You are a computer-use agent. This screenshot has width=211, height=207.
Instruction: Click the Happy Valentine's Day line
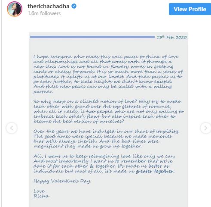point(62,181)
